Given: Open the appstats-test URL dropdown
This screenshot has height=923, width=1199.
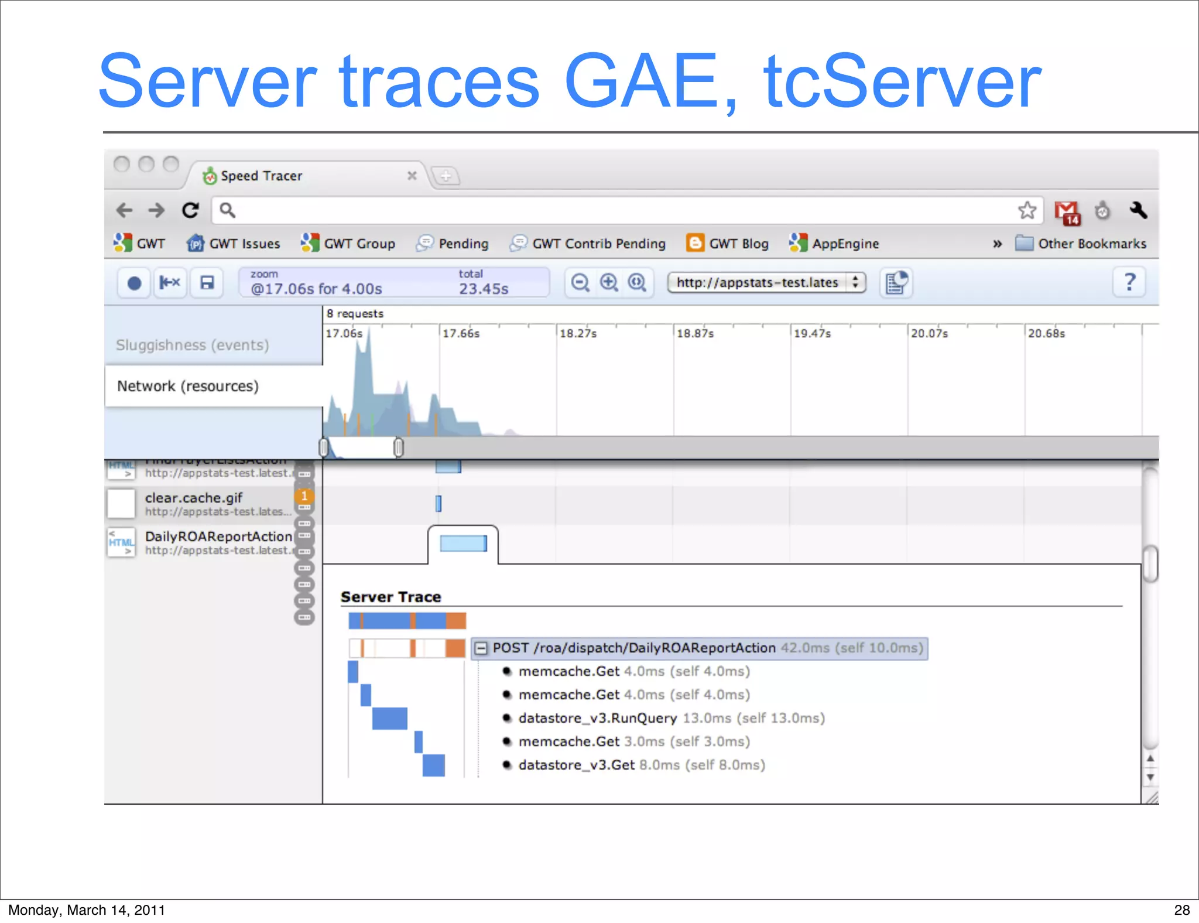Looking at the screenshot, I should [x=766, y=282].
